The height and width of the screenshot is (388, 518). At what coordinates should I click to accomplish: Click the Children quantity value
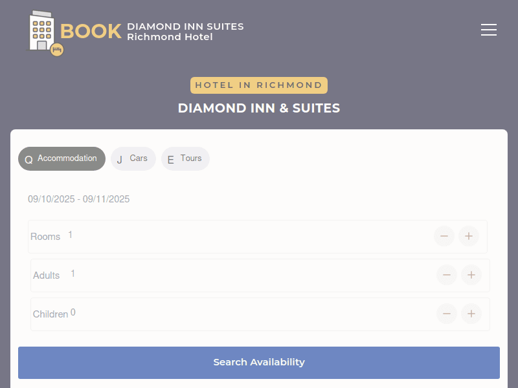point(73,312)
